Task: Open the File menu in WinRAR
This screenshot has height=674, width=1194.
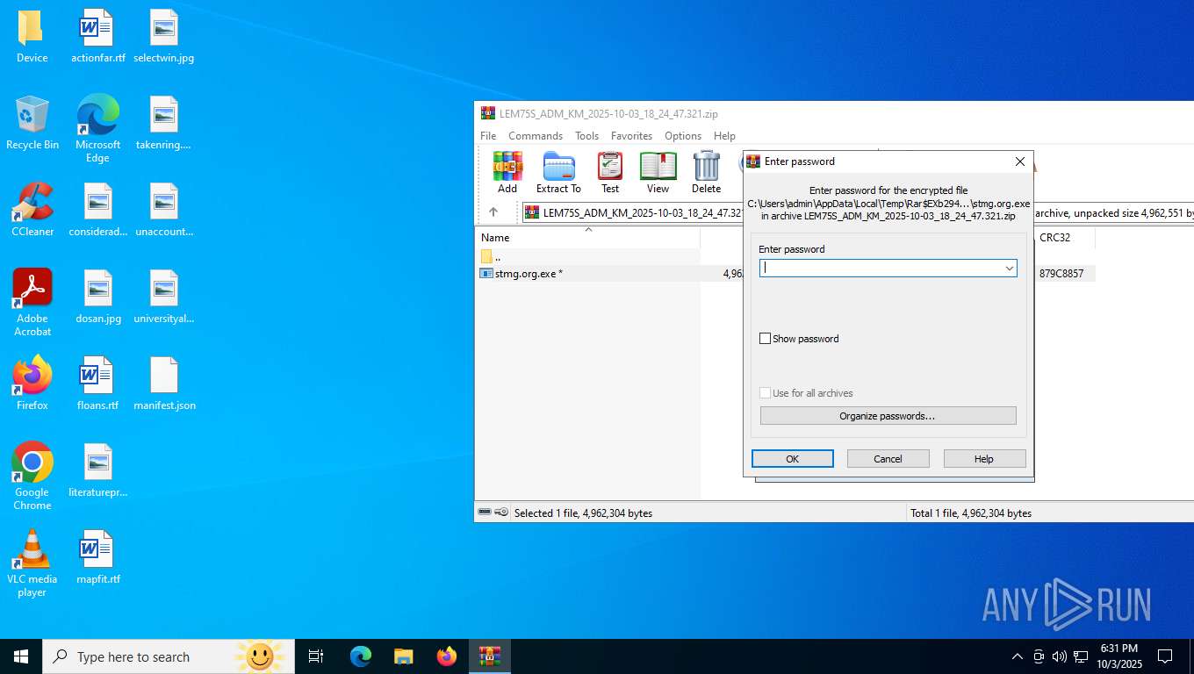Action: (x=488, y=136)
